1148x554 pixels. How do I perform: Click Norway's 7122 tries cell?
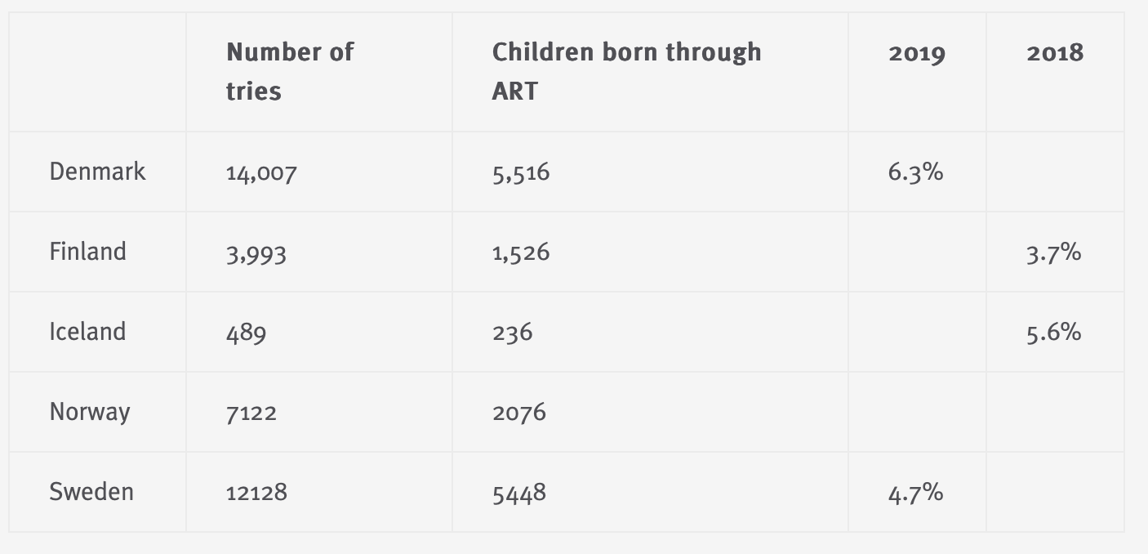tap(251, 413)
